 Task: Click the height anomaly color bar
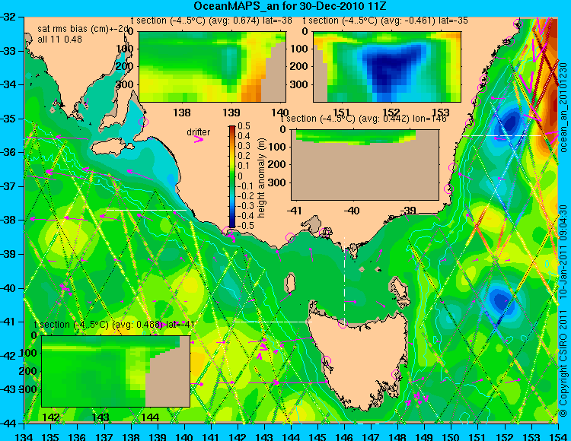point(232,176)
